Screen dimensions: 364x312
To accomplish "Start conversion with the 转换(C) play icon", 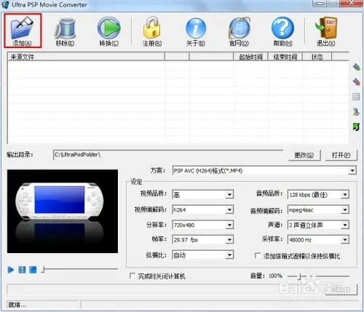I will pyautogui.click(x=108, y=28).
